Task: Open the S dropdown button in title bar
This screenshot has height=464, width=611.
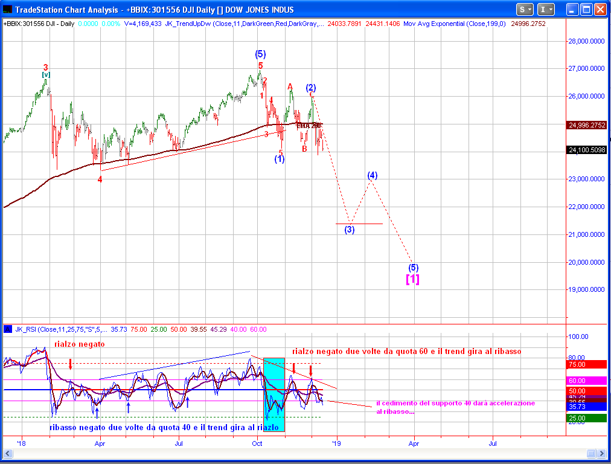Action: [x=525, y=9]
